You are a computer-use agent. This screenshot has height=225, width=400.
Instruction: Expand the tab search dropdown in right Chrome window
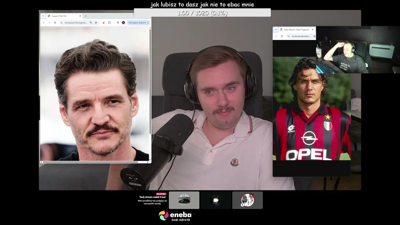pos(276,30)
